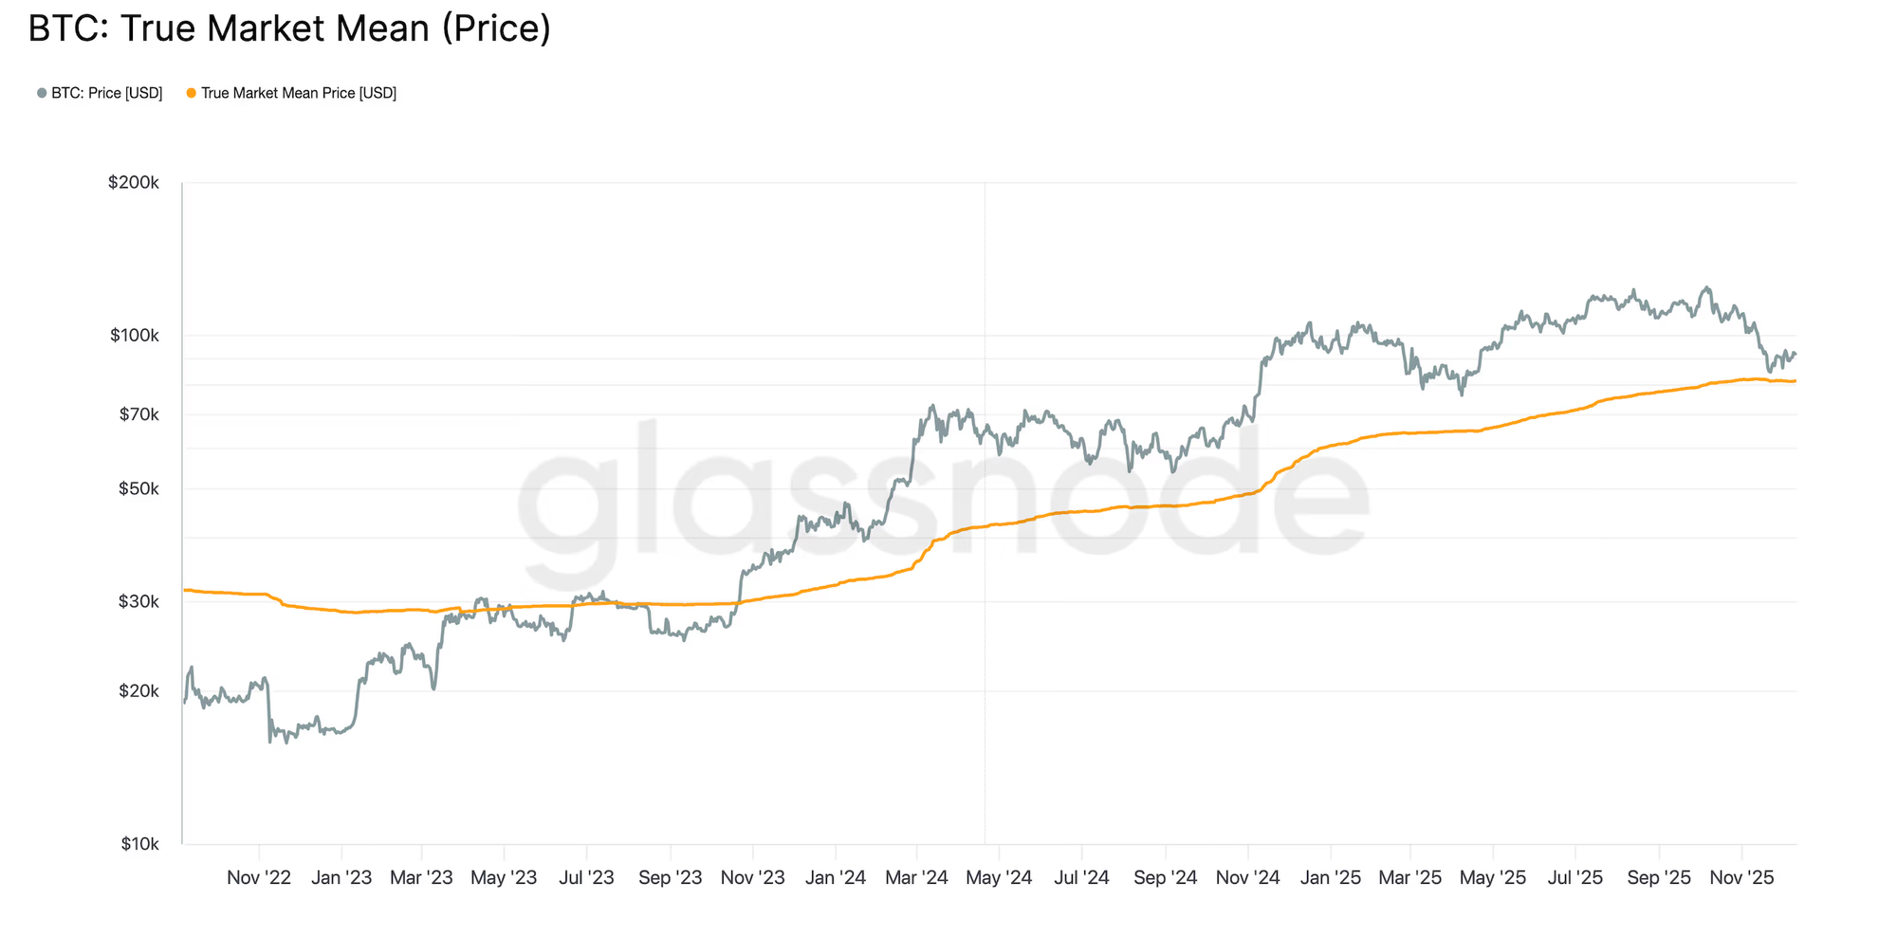The width and height of the screenshot is (1897, 935).
Task: Click the $100k y-axis label
Action: tap(134, 336)
